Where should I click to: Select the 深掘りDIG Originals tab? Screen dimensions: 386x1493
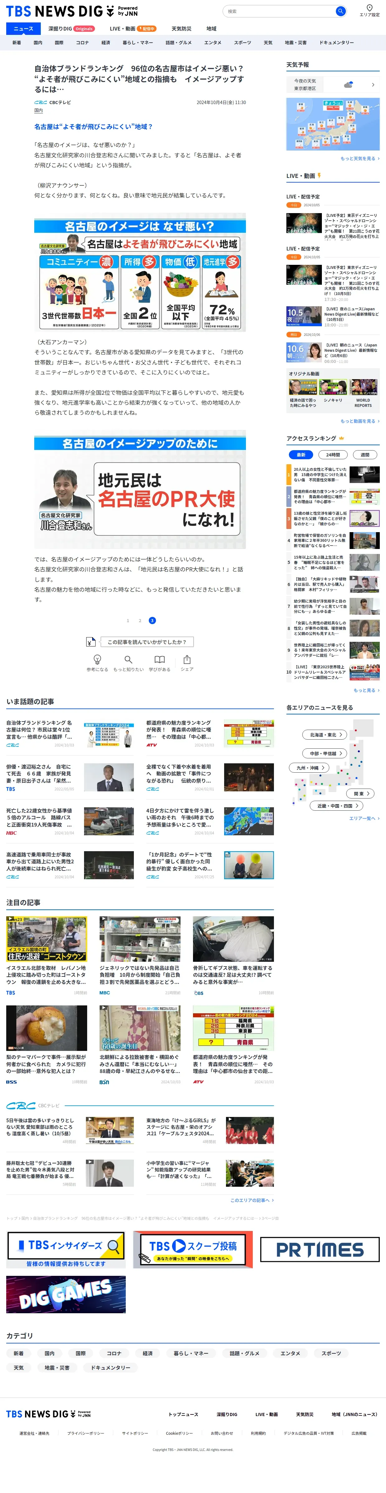click(71, 28)
